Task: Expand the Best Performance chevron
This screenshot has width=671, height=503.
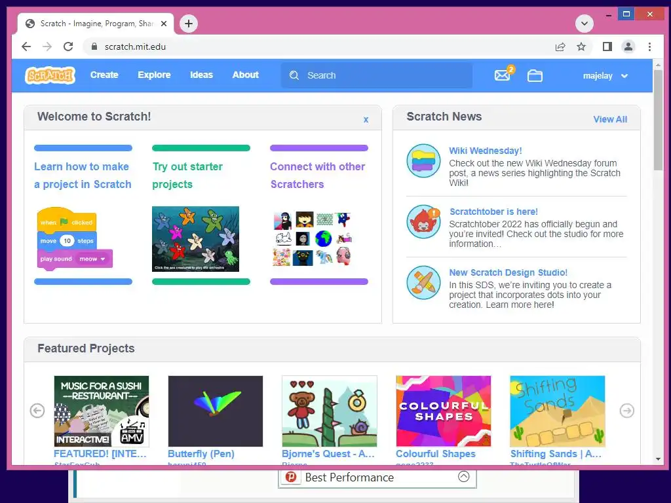Action: [x=463, y=476]
